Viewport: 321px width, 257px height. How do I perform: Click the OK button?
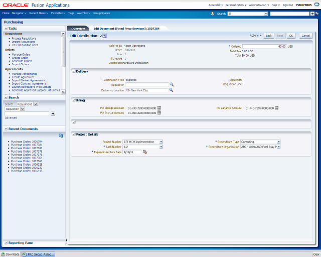pyautogui.click(x=291, y=36)
